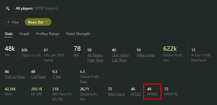Click the One Villain Call, River link
The image size is (217, 105).
[120, 58]
